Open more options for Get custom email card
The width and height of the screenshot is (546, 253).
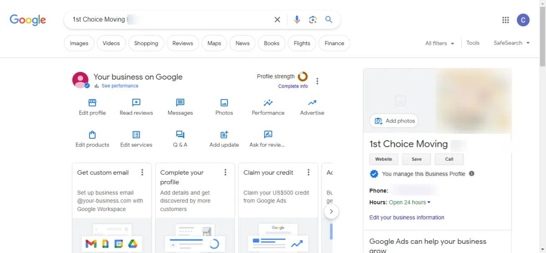click(142, 172)
